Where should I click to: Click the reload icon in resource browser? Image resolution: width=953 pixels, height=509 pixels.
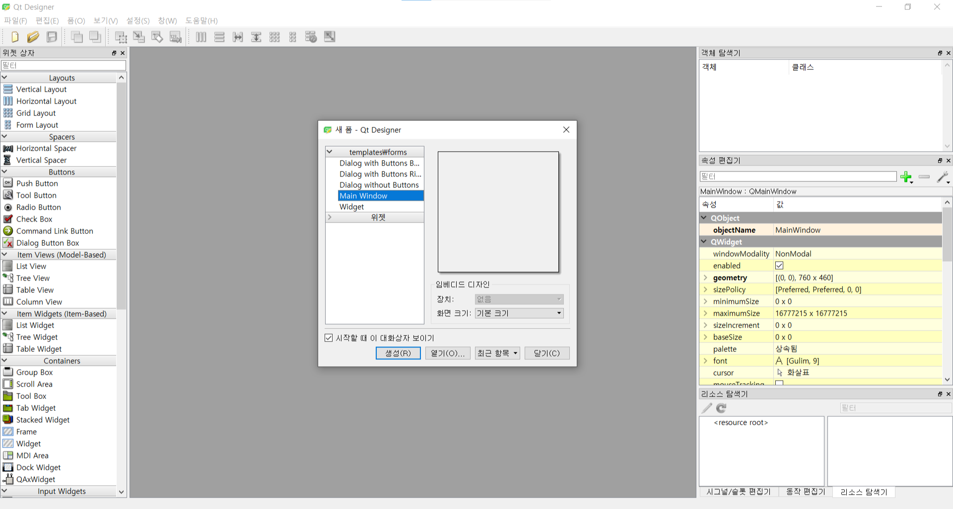(721, 408)
